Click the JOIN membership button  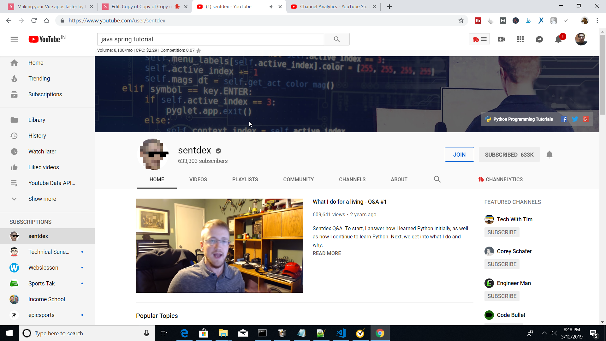(x=459, y=154)
